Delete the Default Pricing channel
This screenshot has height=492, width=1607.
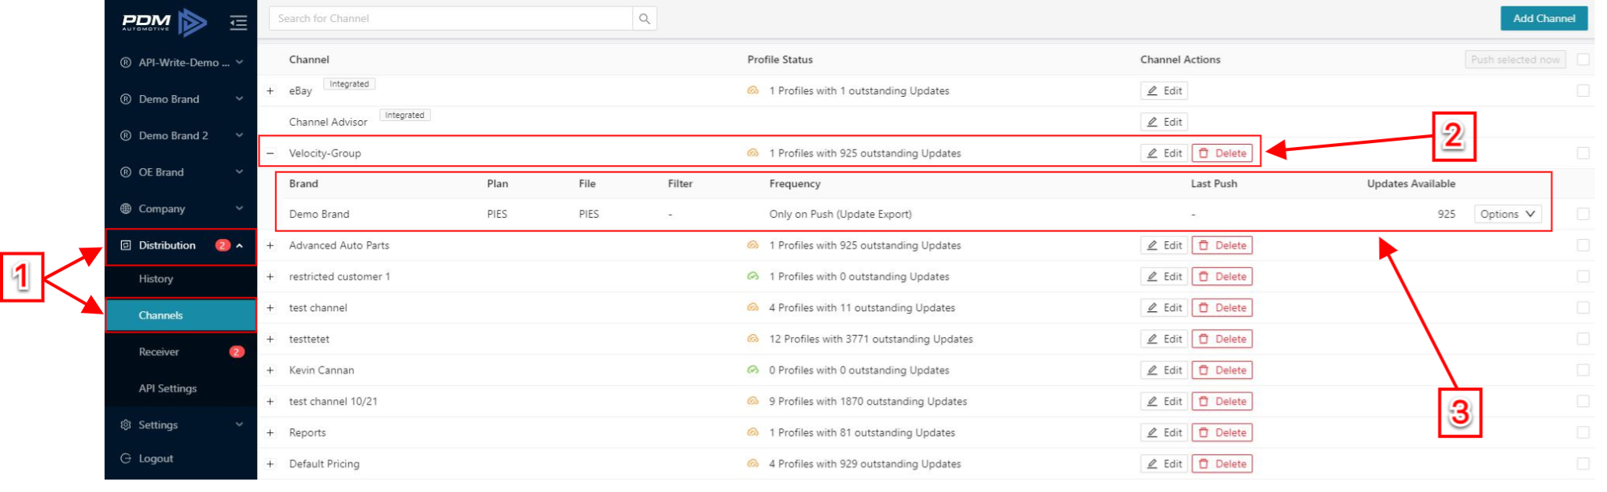[1222, 463]
